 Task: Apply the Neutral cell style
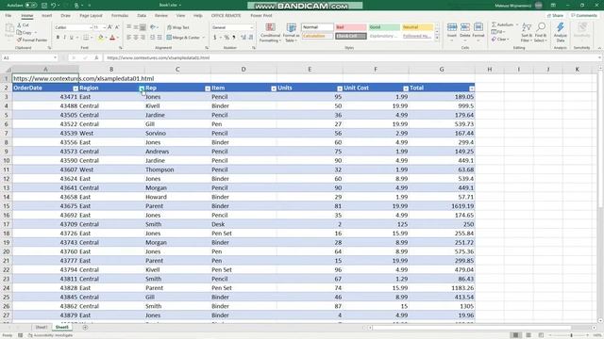point(417,27)
